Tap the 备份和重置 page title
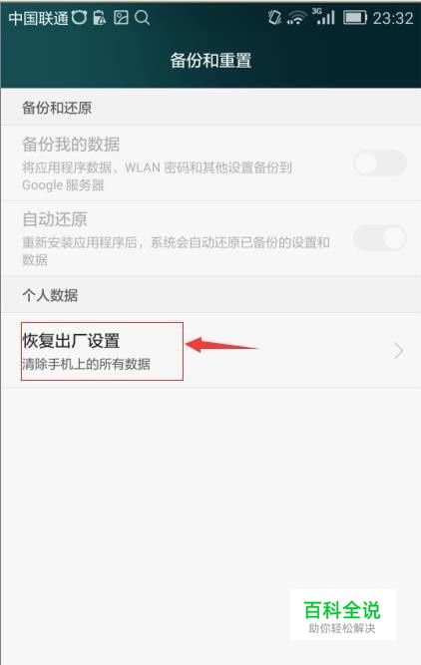Viewport: 421px width, 665px height. tap(210, 60)
